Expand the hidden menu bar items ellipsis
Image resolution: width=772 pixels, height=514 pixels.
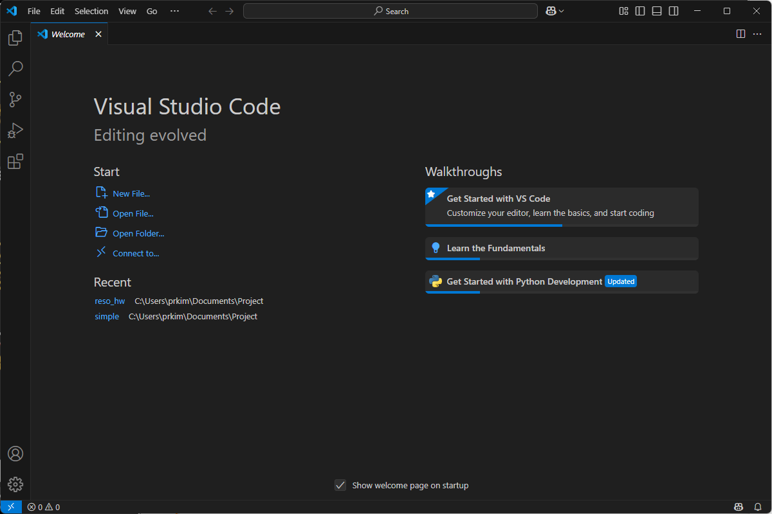pos(175,11)
